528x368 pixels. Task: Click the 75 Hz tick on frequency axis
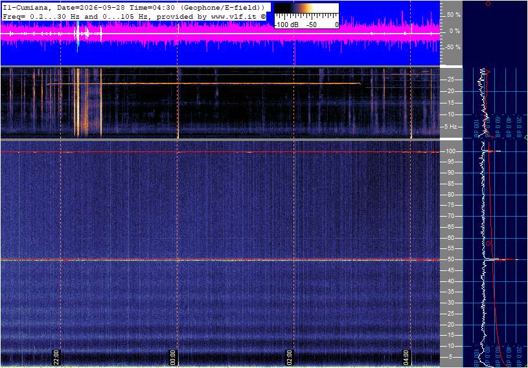[450, 205]
